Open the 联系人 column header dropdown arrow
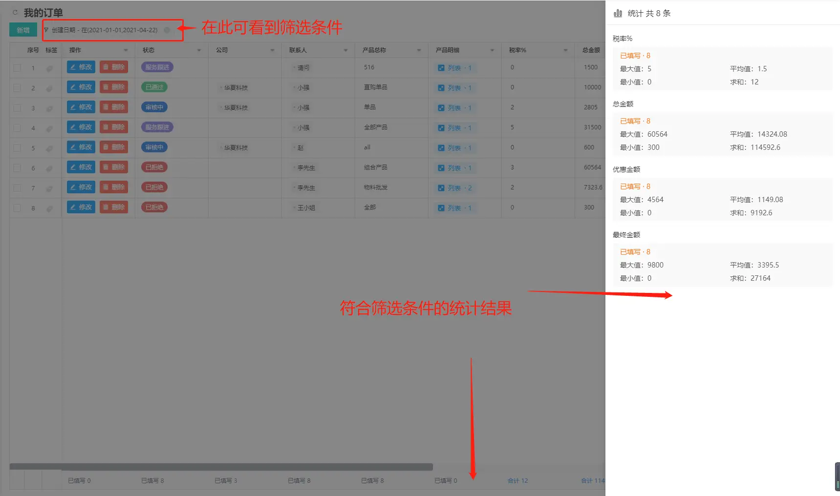 (345, 50)
